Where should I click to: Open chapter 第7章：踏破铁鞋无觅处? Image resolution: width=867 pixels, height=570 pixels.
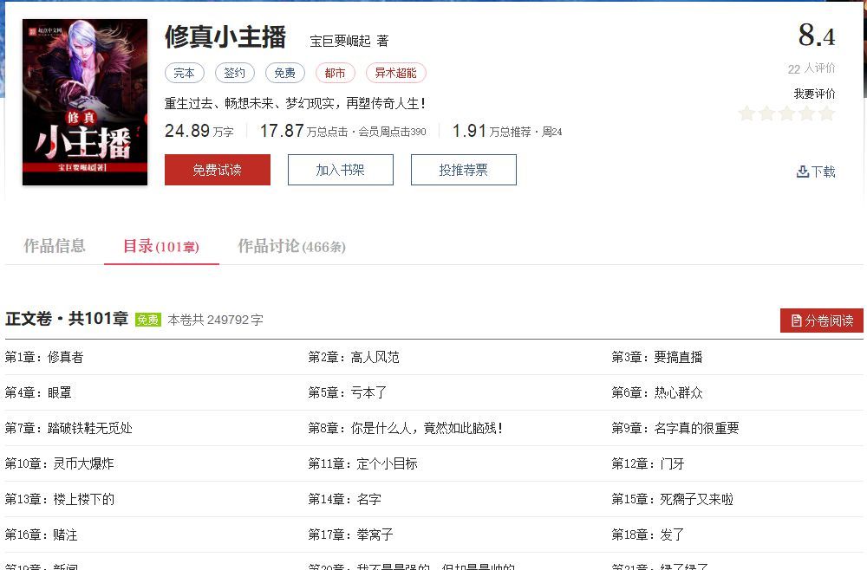68,428
